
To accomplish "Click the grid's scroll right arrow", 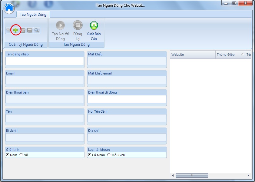I will [x=249, y=175].
